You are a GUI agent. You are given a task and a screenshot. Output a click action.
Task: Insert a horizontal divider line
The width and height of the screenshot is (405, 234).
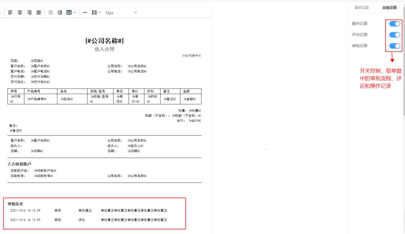[x=85, y=12]
